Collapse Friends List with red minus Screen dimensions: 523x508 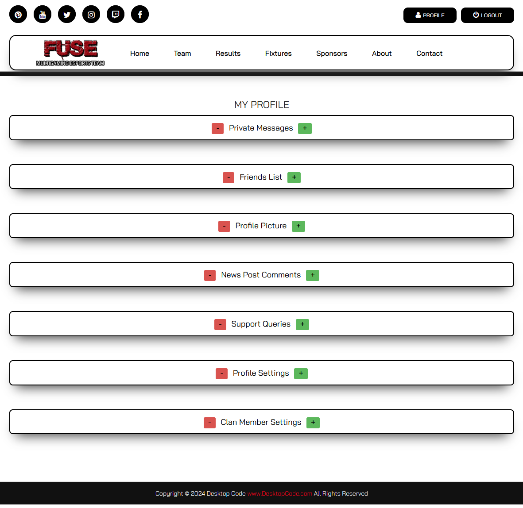click(x=229, y=177)
